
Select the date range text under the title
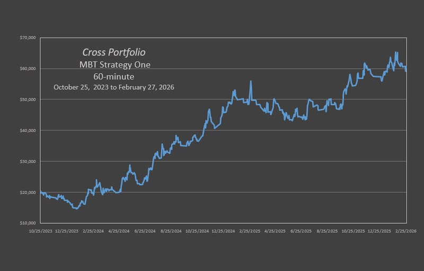[113, 87]
